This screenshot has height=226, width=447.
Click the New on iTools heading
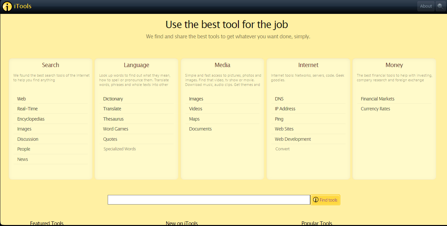click(x=182, y=224)
